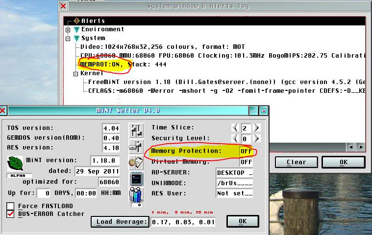This screenshot has width=372, height=235.
Task: Click the top sliders settings icon
Action: (x=136, y=130)
